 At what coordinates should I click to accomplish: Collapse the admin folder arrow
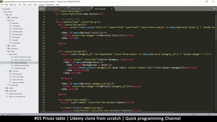[x=8, y=54]
